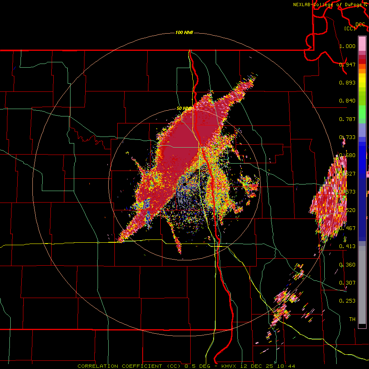Click the 50 NMI range ring label
369x369 pixels.
[184, 108]
